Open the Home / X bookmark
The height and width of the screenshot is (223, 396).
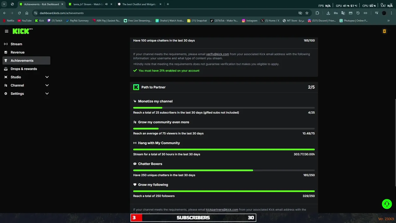[x=270, y=21]
